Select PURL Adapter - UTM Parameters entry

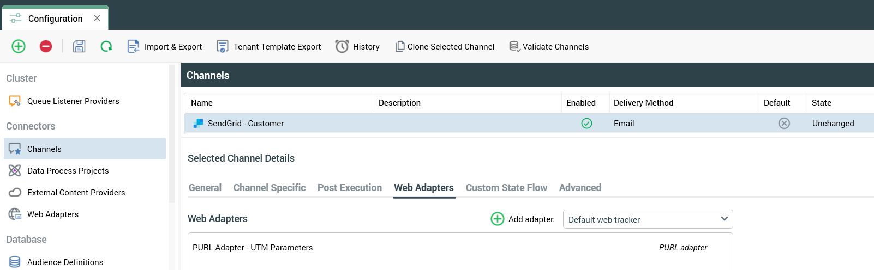[253, 248]
